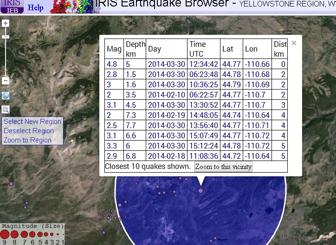
Task: Click time 10:36:25 cell
Action: pyautogui.click(x=204, y=84)
